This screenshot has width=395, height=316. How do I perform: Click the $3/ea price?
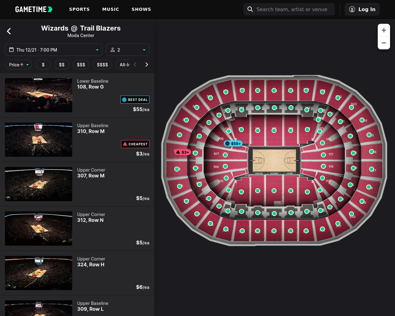pyautogui.click(x=143, y=154)
